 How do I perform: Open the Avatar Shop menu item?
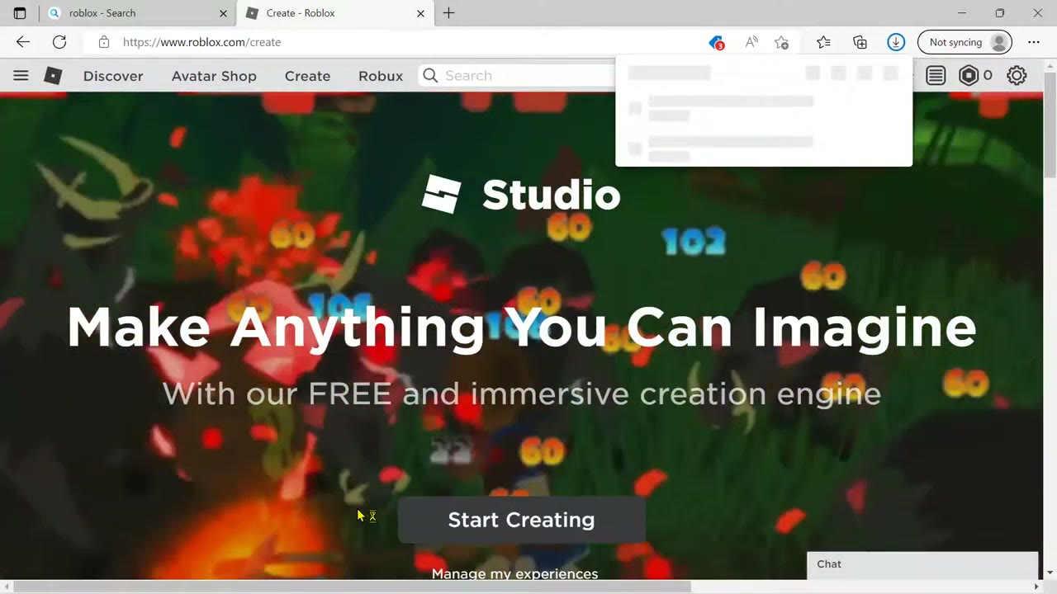(x=214, y=76)
